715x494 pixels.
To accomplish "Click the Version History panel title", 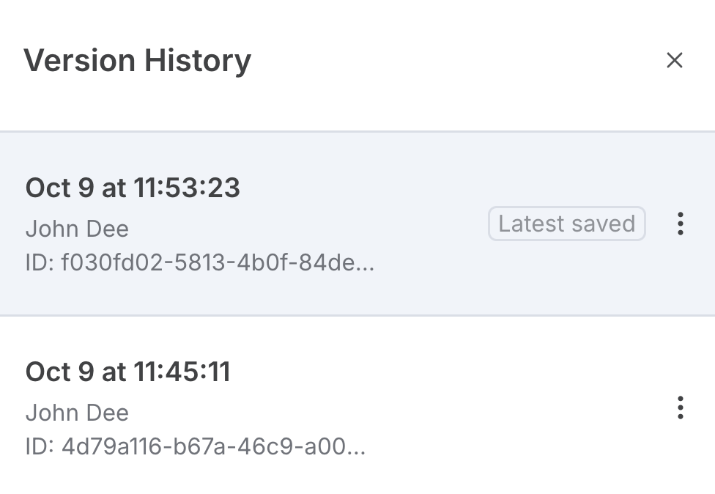I will 138,60.
